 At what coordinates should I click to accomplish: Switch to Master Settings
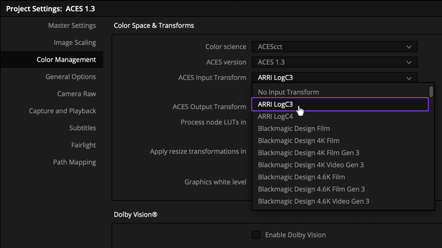(72, 25)
